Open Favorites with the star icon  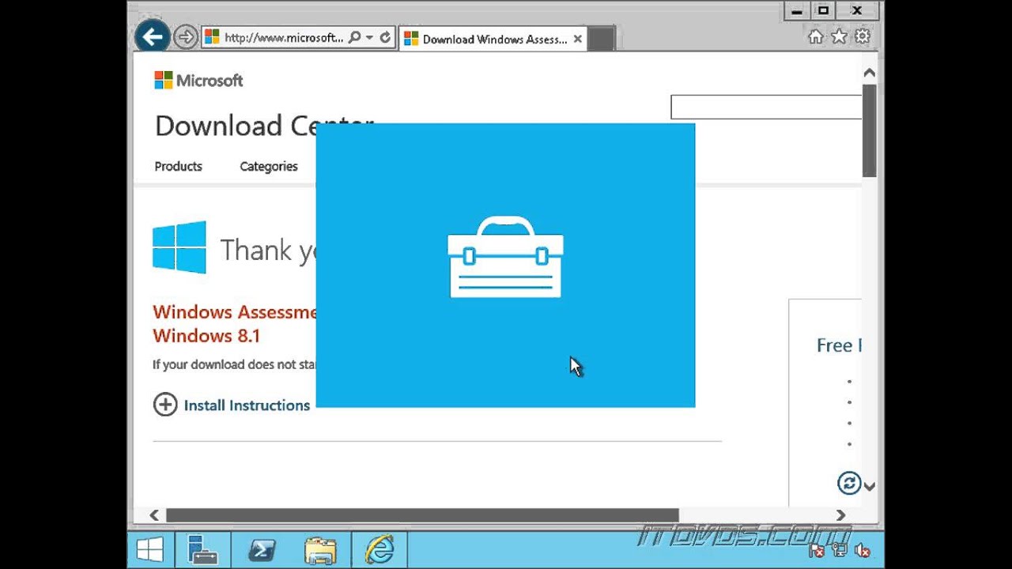coord(840,37)
